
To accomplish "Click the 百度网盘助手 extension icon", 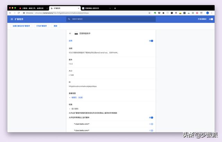I will click(x=76, y=33).
